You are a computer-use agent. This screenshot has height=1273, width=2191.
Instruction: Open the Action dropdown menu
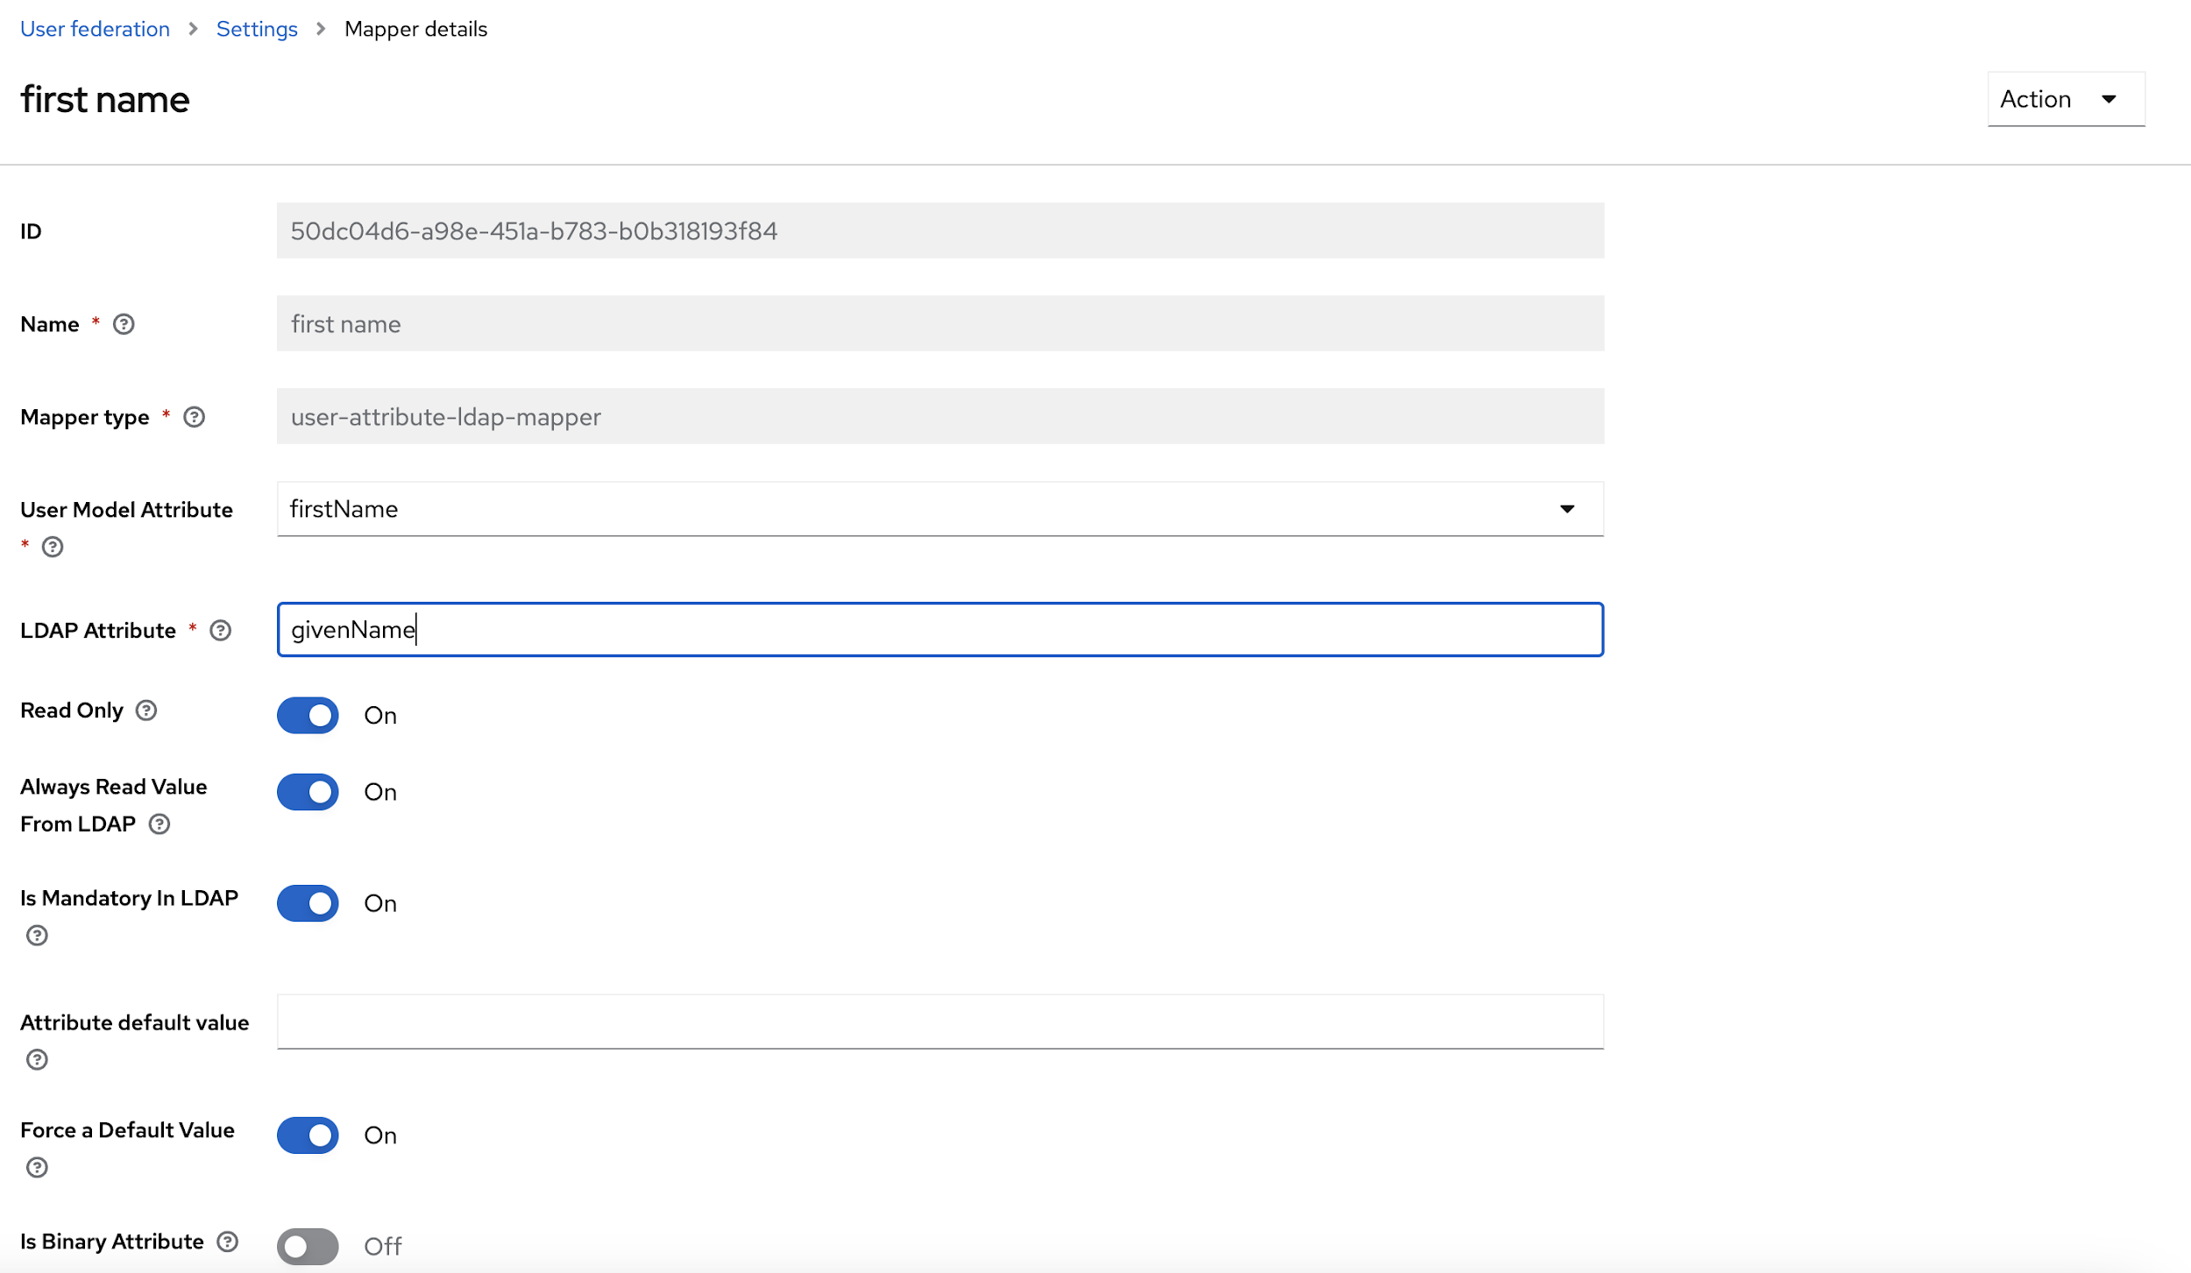point(2065,99)
